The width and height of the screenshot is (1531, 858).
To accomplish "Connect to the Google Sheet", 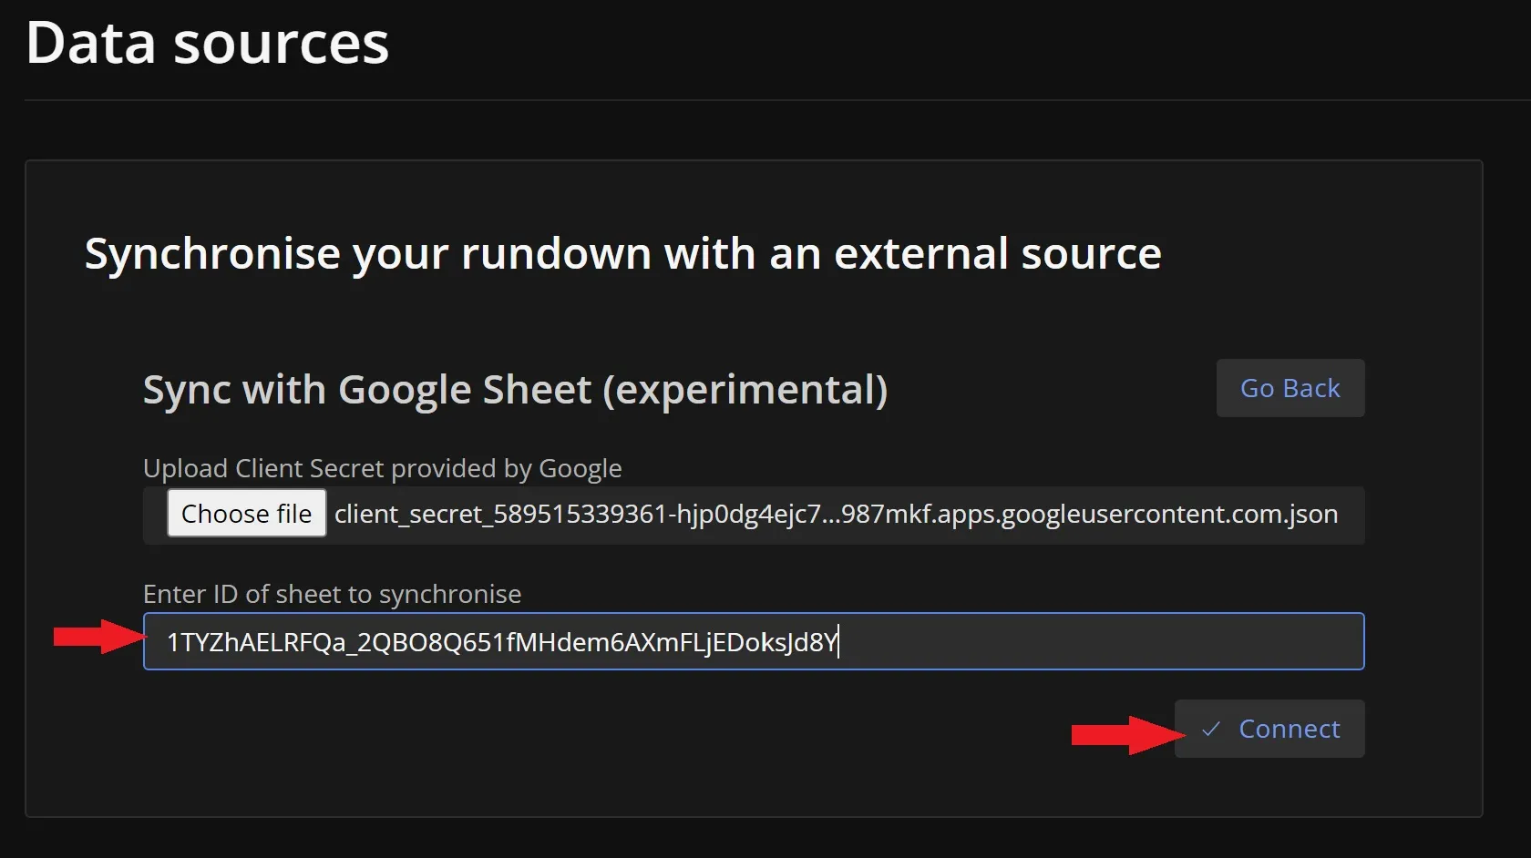I will pyautogui.click(x=1269, y=729).
